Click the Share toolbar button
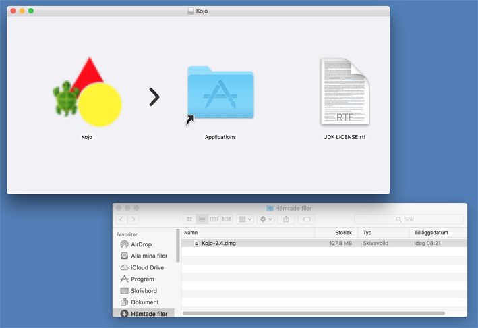Screen dimensions: 478x328 click(286, 219)
